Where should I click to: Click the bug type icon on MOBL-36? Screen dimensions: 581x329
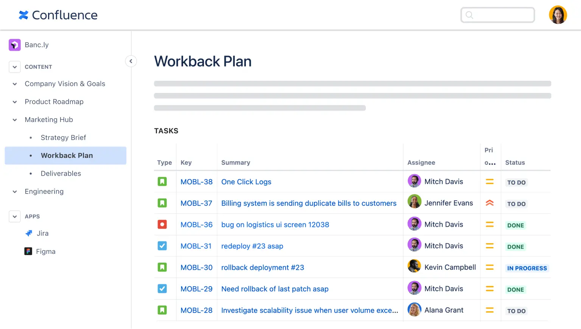[x=163, y=224]
